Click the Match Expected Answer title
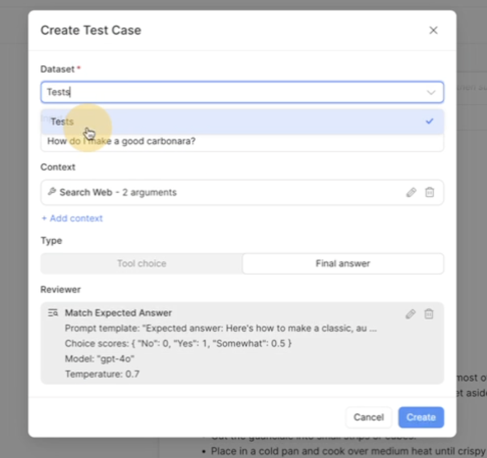Image resolution: width=487 pixels, height=458 pixels. click(x=118, y=313)
